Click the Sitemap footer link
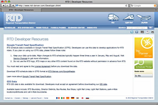This screenshot has height=105, width=158. [25, 98]
